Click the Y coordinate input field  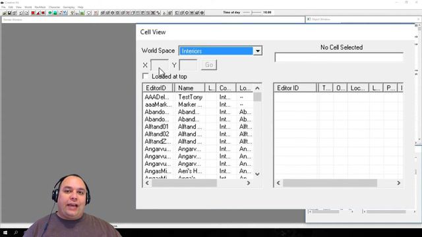[188, 65]
